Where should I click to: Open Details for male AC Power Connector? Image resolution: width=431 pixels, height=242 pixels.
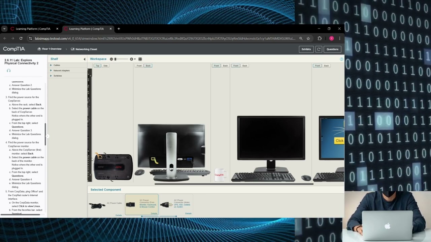click(x=188, y=213)
